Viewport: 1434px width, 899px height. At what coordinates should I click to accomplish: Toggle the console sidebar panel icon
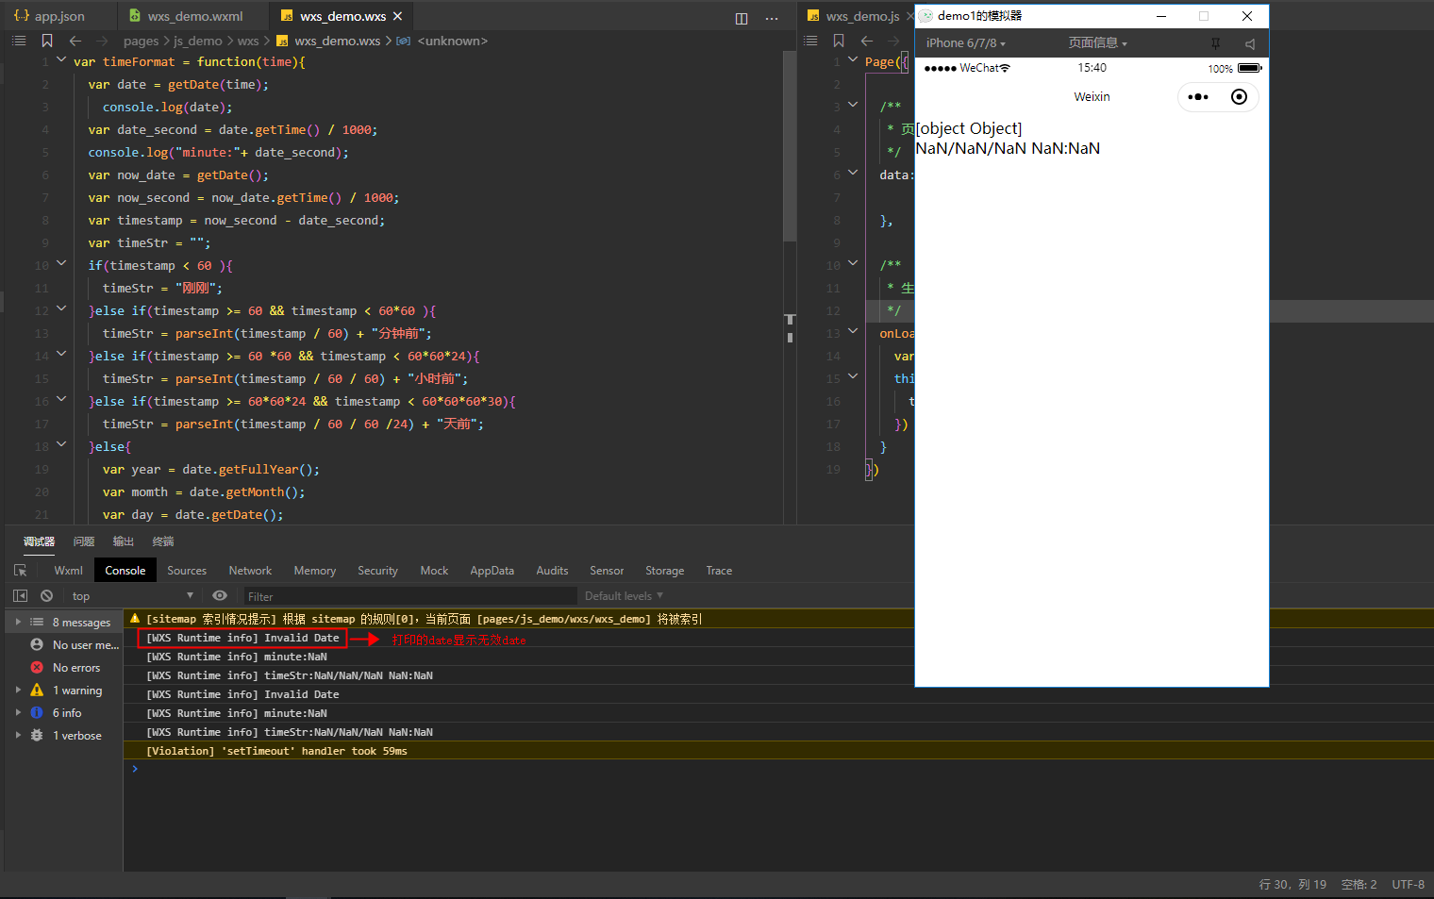pyautogui.click(x=20, y=596)
